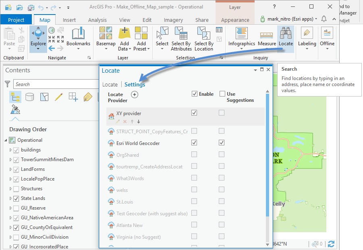Open the notifications bell
Viewport: 363px width, 250px height.
coord(324,19)
